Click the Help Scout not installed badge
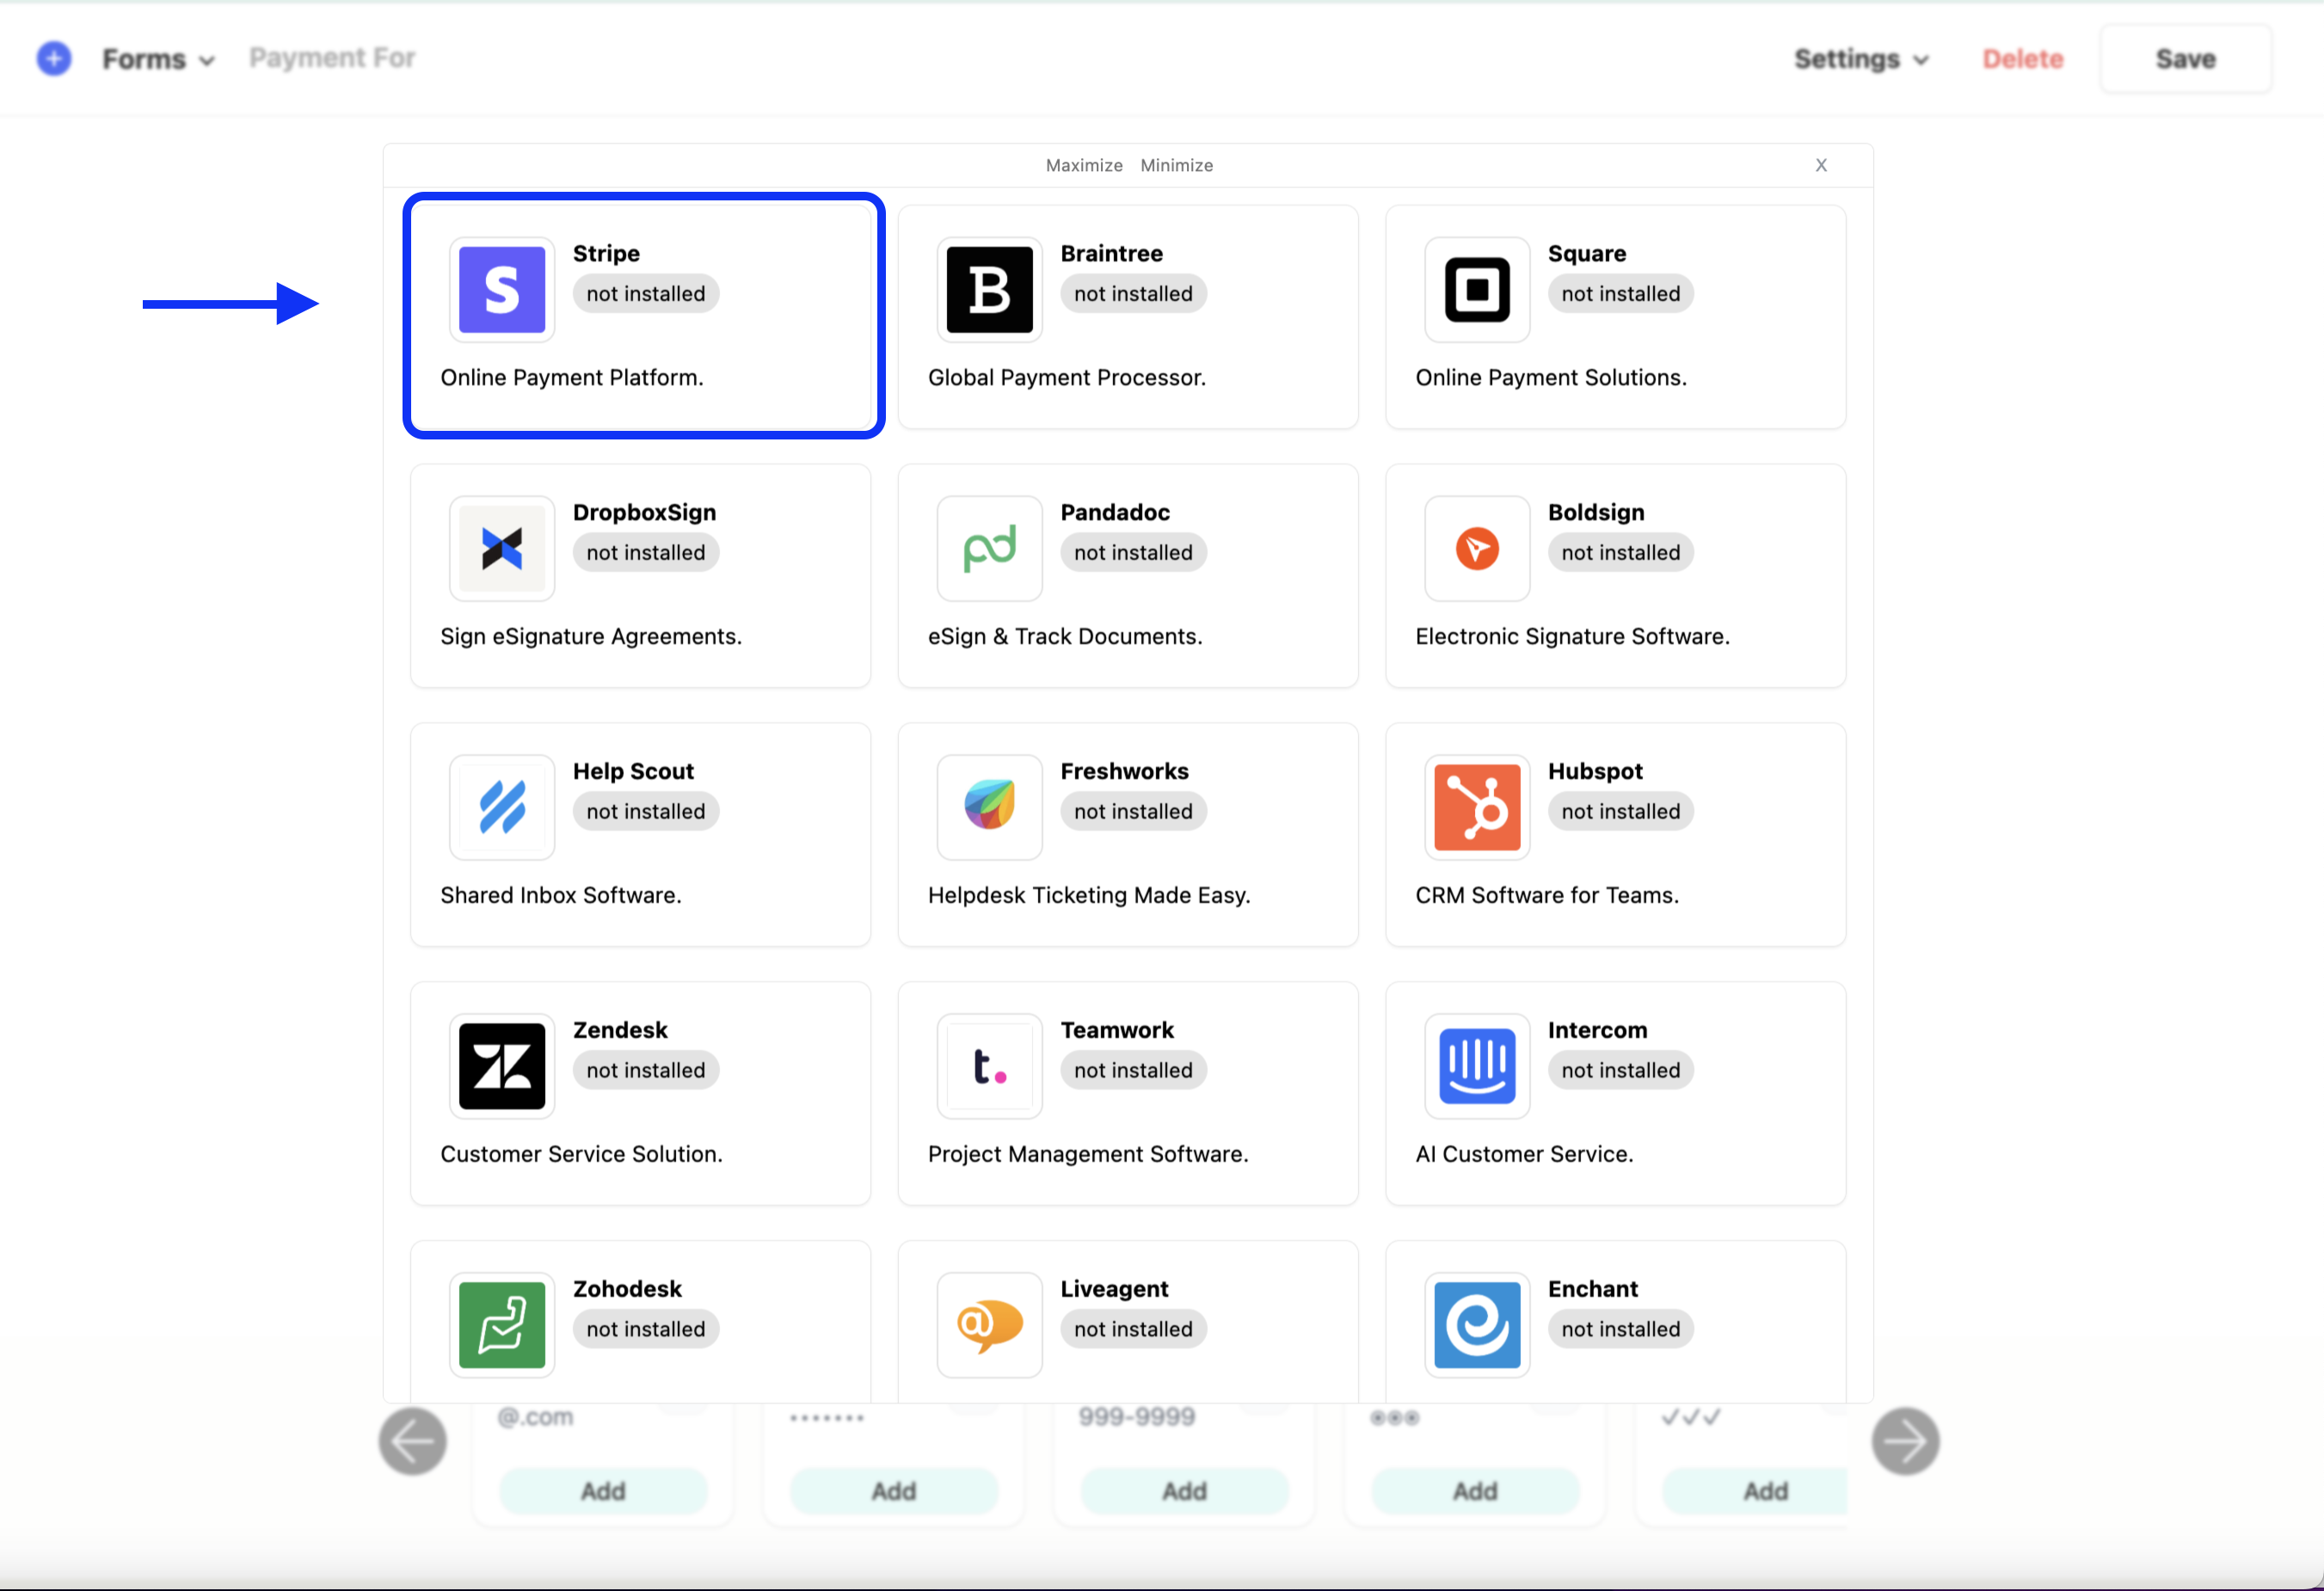This screenshot has height=1591, width=2324. [646, 812]
